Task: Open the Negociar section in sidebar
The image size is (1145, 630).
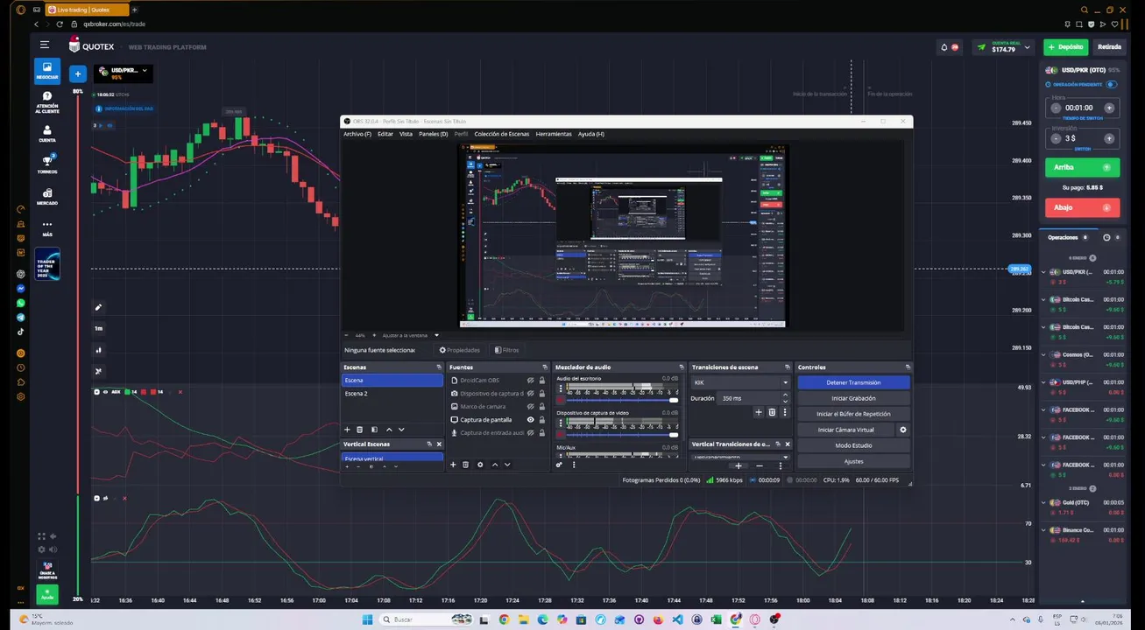Action: pos(47,70)
